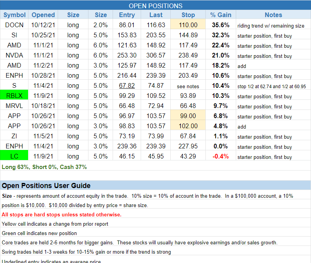The width and height of the screenshot is (311, 263).
Task: Click the 73.19 entry price
Action: (x=127, y=136)
